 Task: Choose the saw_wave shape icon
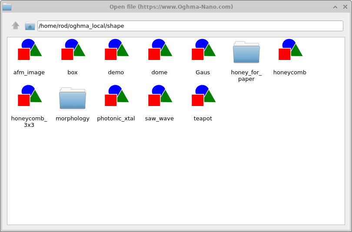pos(159,96)
